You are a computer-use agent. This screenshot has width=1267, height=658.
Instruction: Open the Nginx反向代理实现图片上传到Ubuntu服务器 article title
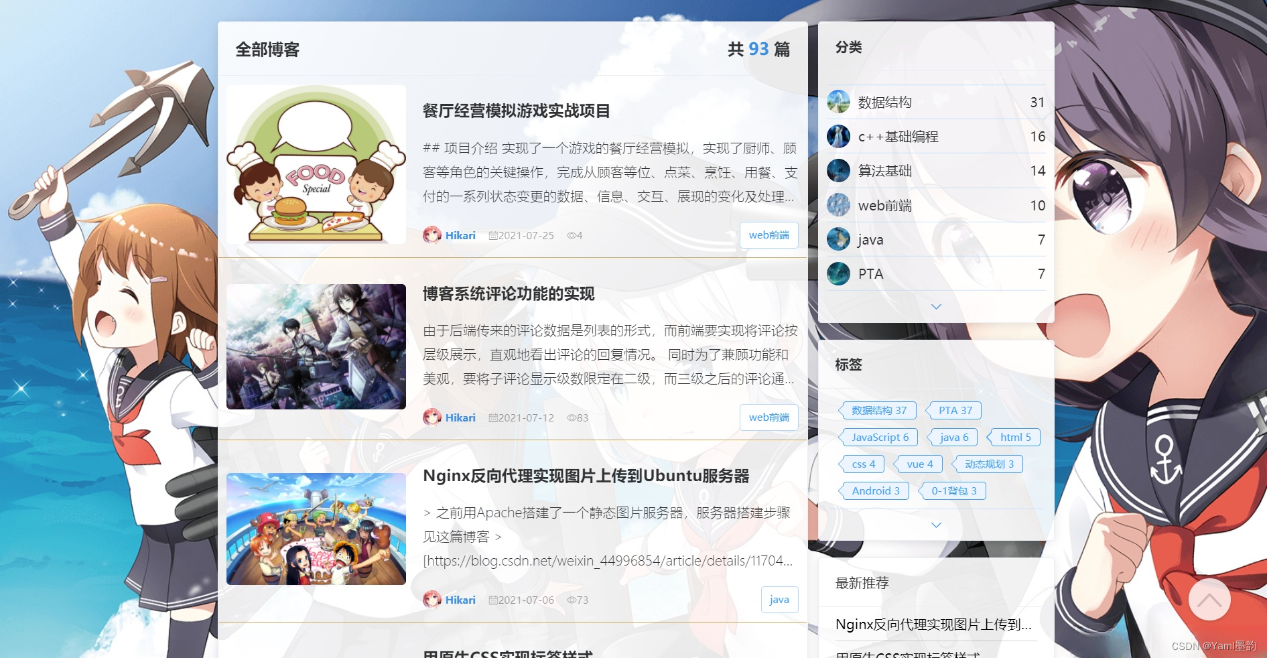(x=586, y=476)
